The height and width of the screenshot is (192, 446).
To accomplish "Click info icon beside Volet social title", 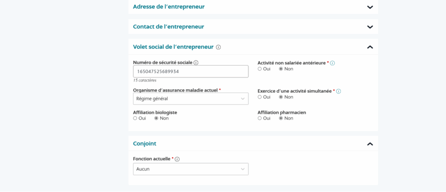I will 219,47.
